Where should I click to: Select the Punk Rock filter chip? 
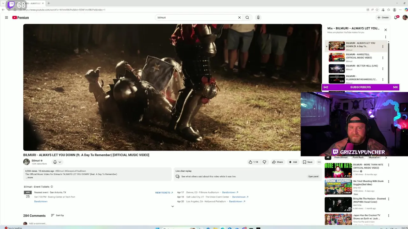point(358,157)
